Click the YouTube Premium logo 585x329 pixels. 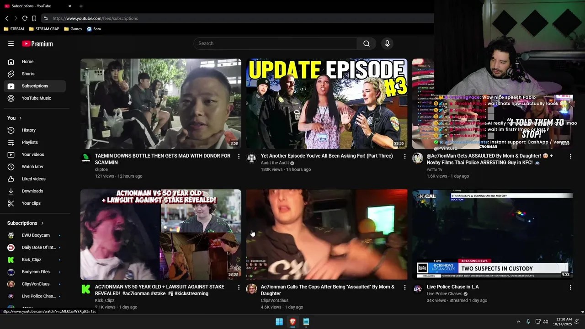click(37, 44)
